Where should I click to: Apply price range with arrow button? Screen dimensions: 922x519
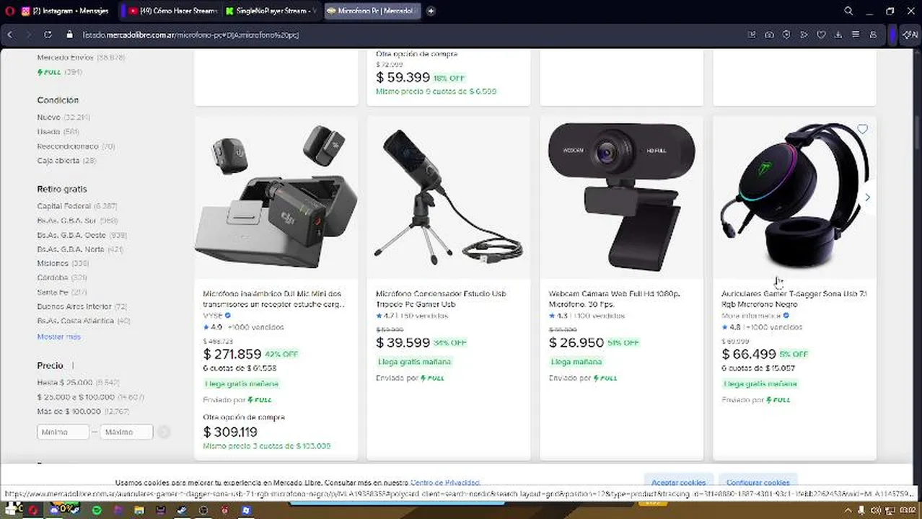tap(164, 432)
